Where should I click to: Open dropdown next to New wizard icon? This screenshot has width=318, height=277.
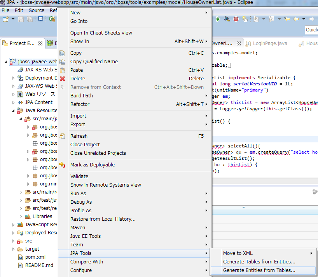13,19
